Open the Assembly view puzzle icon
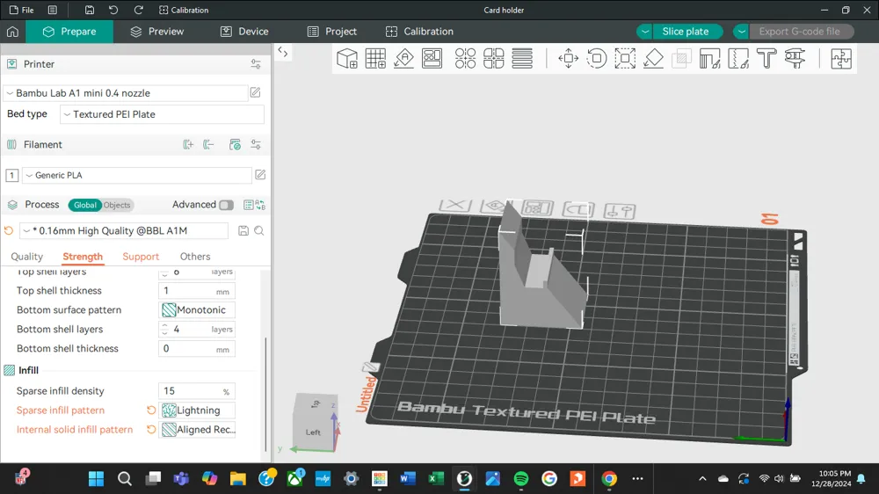Screen dimensions: 879x494 (x=841, y=58)
